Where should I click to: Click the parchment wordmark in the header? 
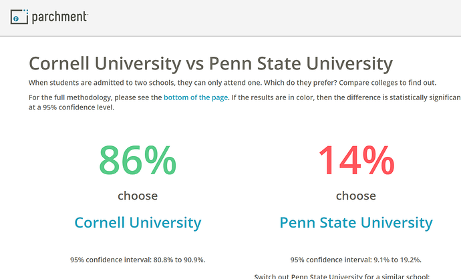[59, 17]
